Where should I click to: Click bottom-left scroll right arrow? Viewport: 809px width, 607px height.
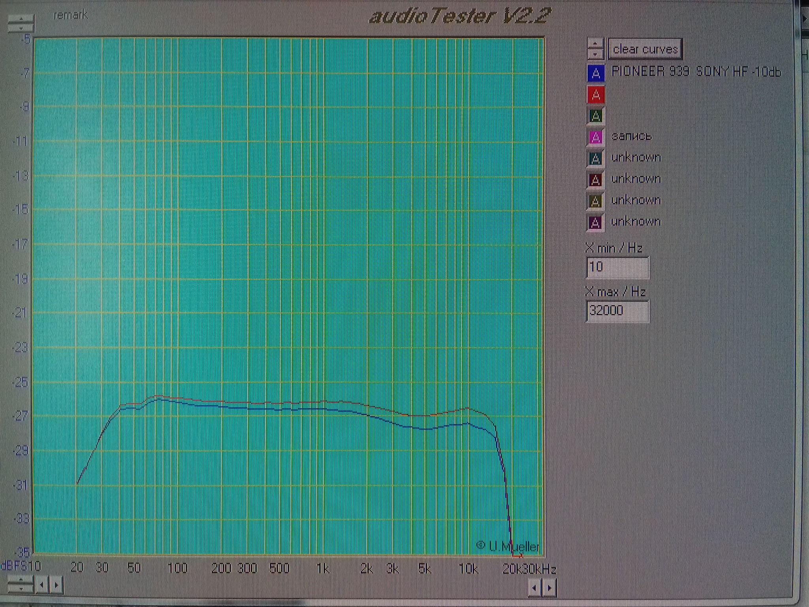tap(56, 585)
